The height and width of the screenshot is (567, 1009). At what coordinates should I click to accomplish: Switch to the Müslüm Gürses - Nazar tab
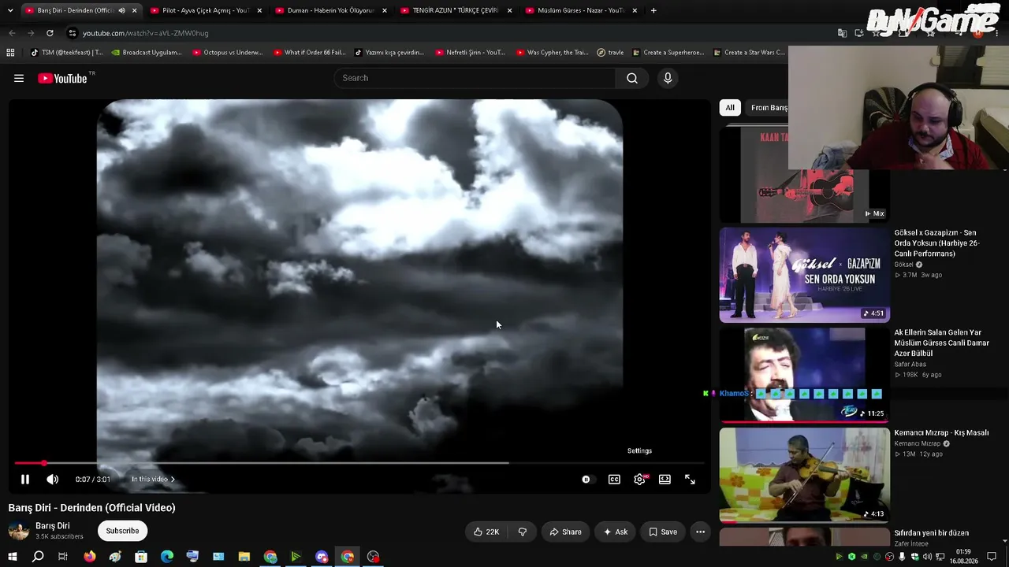tap(580, 11)
